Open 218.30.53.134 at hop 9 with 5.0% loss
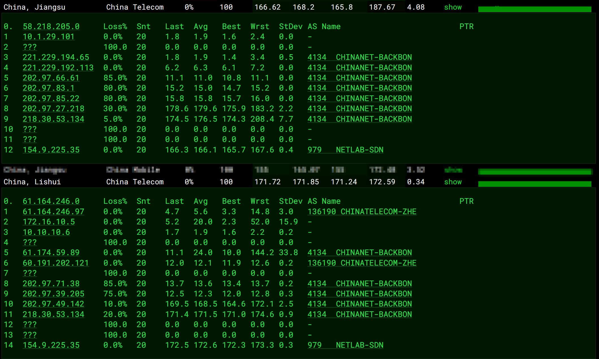Image resolution: width=599 pixels, height=359 pixels. [53, 119]
